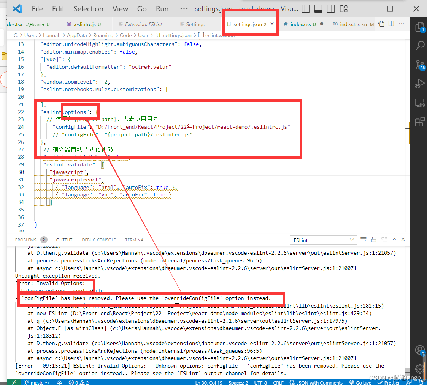427x385 pixels.
Task: Open the eslint.validate breadcrumb dropdown
Action: tap(217, 35)
